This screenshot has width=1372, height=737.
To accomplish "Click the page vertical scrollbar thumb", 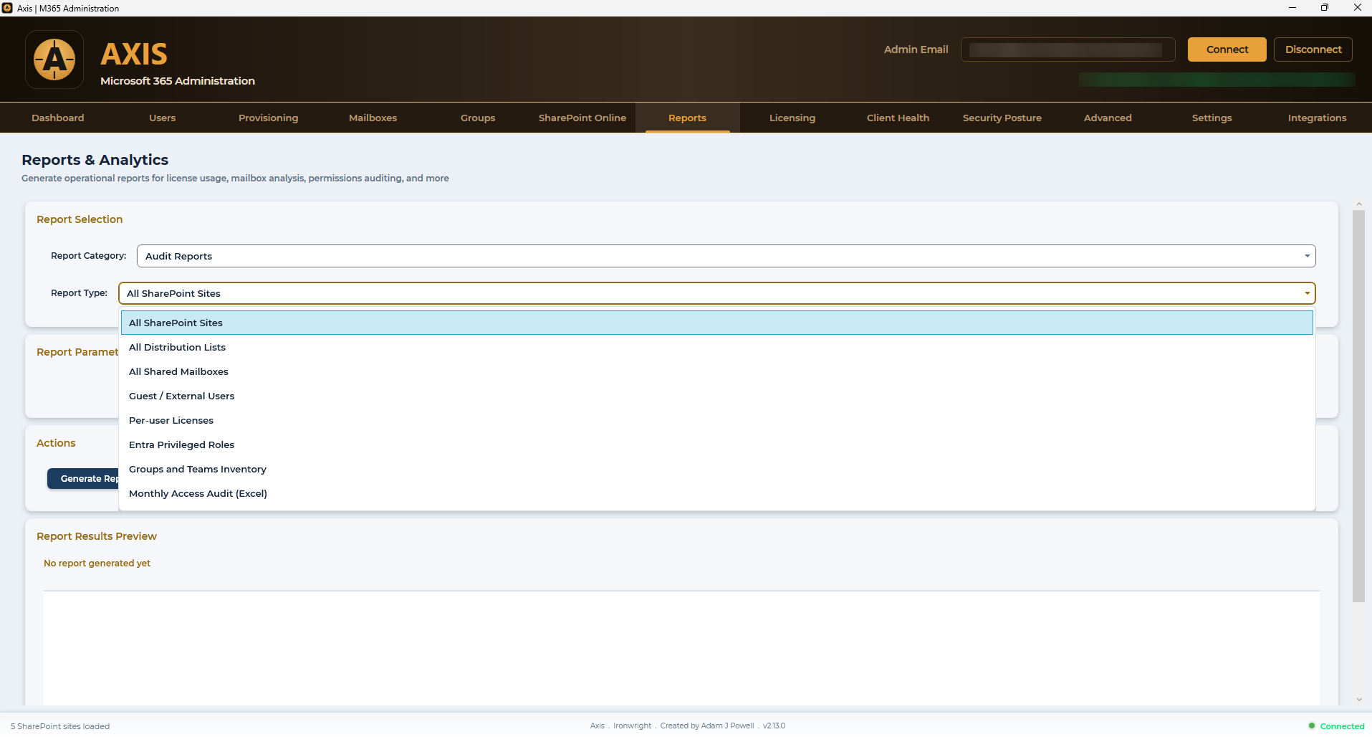I will click(x=1358, y=406).
